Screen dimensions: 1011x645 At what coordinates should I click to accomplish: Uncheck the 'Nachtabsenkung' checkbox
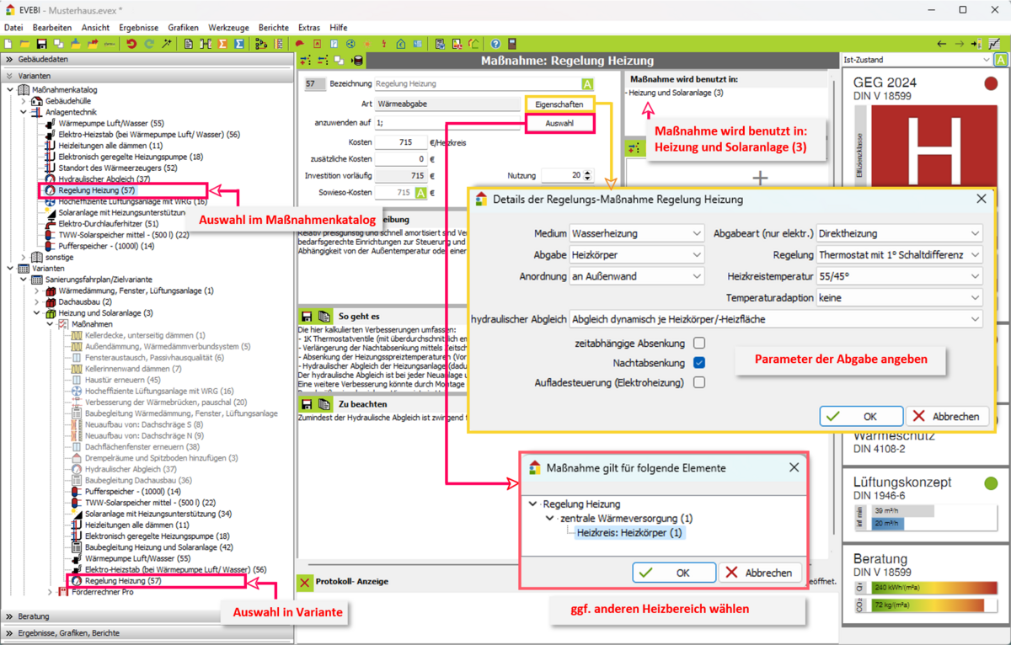pyautogui.click(x=699, y=363)
